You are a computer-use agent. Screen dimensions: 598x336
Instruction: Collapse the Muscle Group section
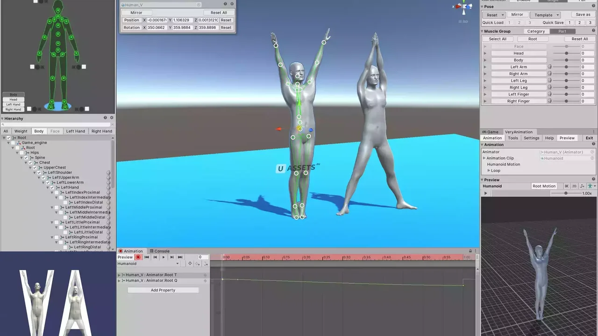tap(483, 31)
